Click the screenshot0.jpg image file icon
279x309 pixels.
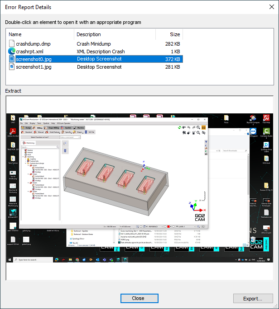(x=12, y=59)
